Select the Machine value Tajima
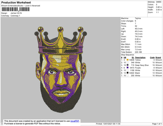Viewport: 163px width, 126px height. tap(138, 18)
